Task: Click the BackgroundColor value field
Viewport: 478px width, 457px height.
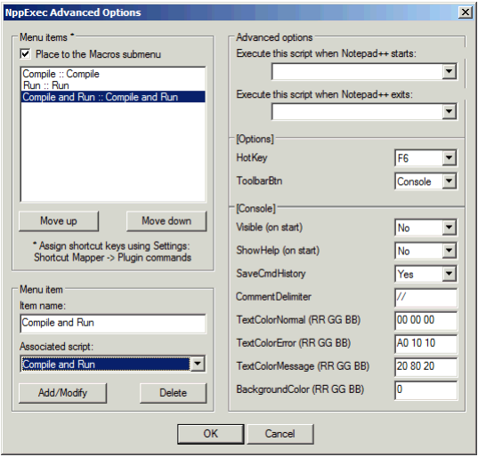Action: (x=425, y=389)
